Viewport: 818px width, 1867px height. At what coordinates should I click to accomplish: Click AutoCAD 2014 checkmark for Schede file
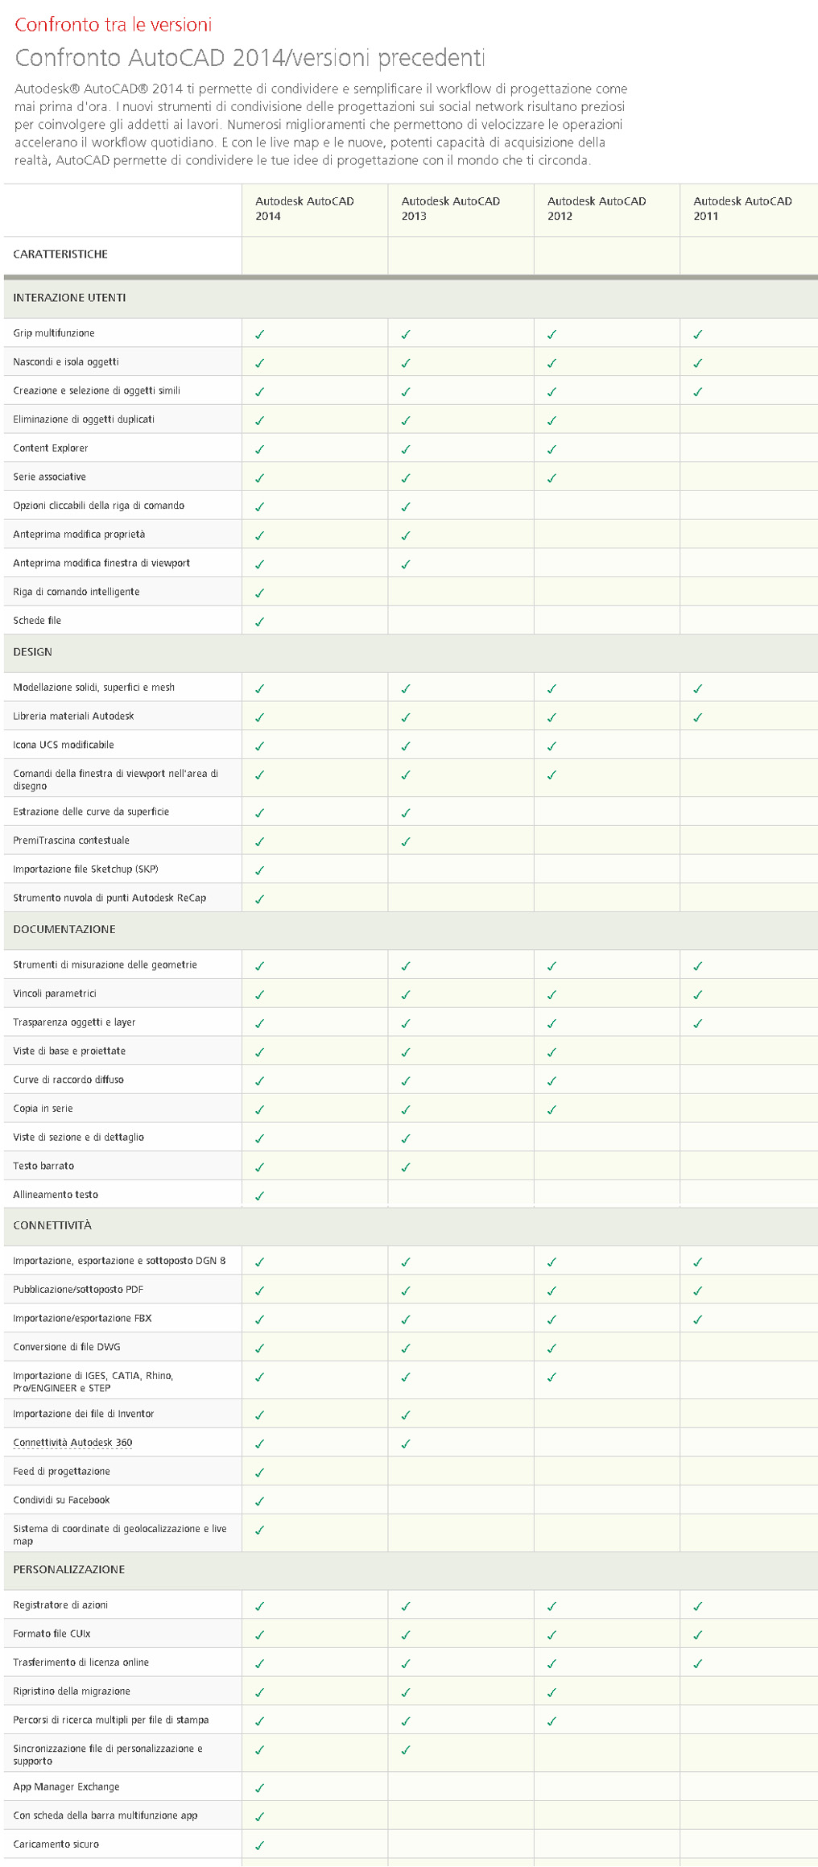point(259,622)
